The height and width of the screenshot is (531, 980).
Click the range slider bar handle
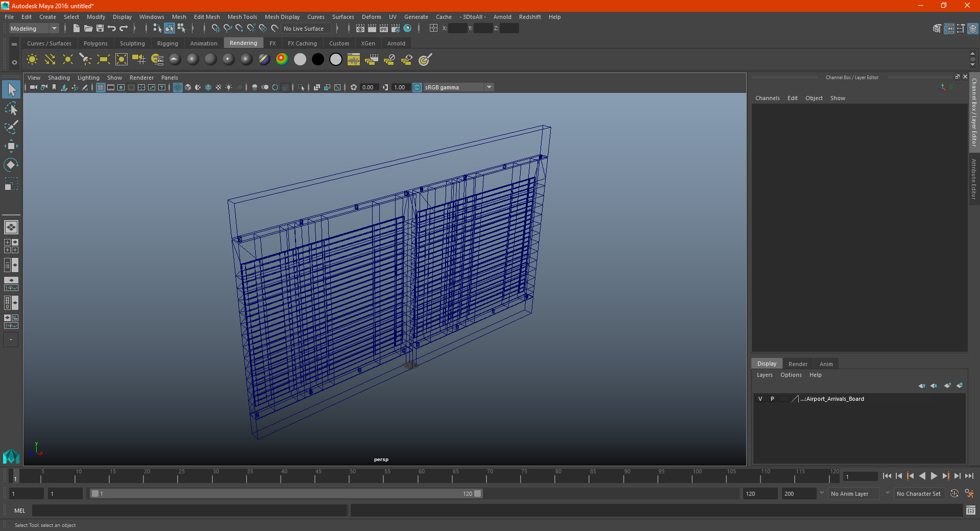click(286, 494)
